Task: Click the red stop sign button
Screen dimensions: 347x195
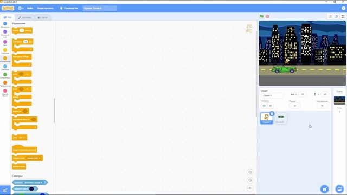Action: 267,17
